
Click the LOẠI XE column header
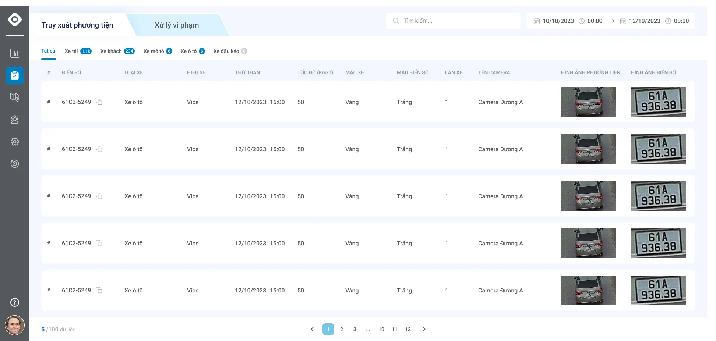[x=134, y=72]
